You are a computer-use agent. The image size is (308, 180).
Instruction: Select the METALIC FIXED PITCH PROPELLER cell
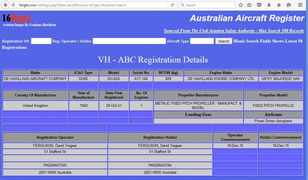[x=198, y=106]
